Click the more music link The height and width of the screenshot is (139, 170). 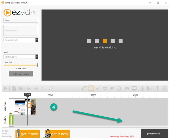tap(22, 68)
